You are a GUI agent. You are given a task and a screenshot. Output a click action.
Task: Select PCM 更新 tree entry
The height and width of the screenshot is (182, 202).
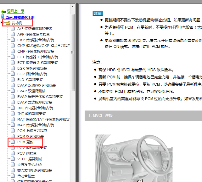pyautogui.click(x=25, y=142)
